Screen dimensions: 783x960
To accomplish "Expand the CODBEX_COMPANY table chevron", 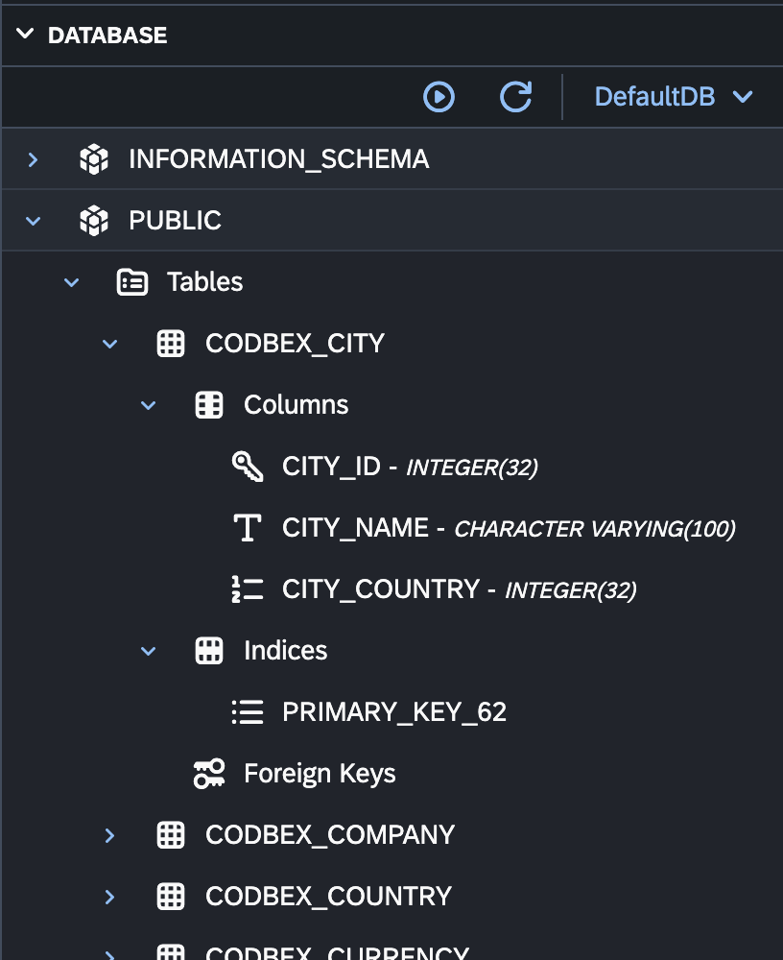I will click(109, 836).
